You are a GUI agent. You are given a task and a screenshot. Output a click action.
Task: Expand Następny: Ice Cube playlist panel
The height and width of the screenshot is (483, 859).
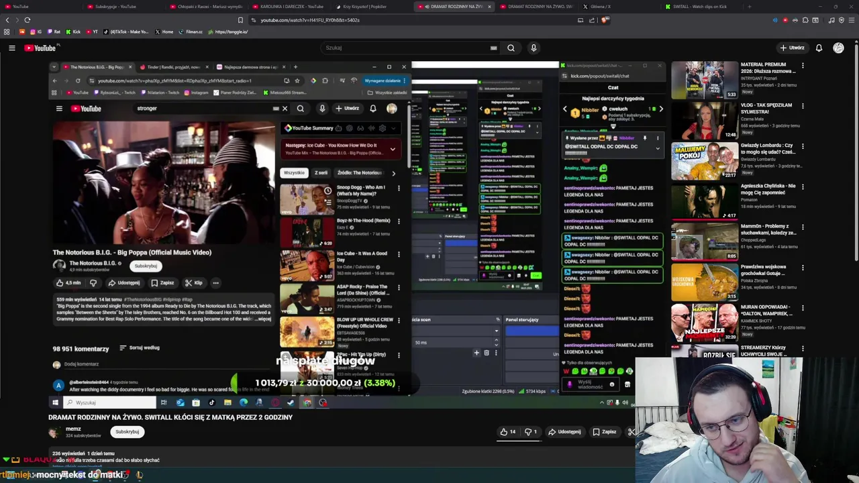coord(393,149)
